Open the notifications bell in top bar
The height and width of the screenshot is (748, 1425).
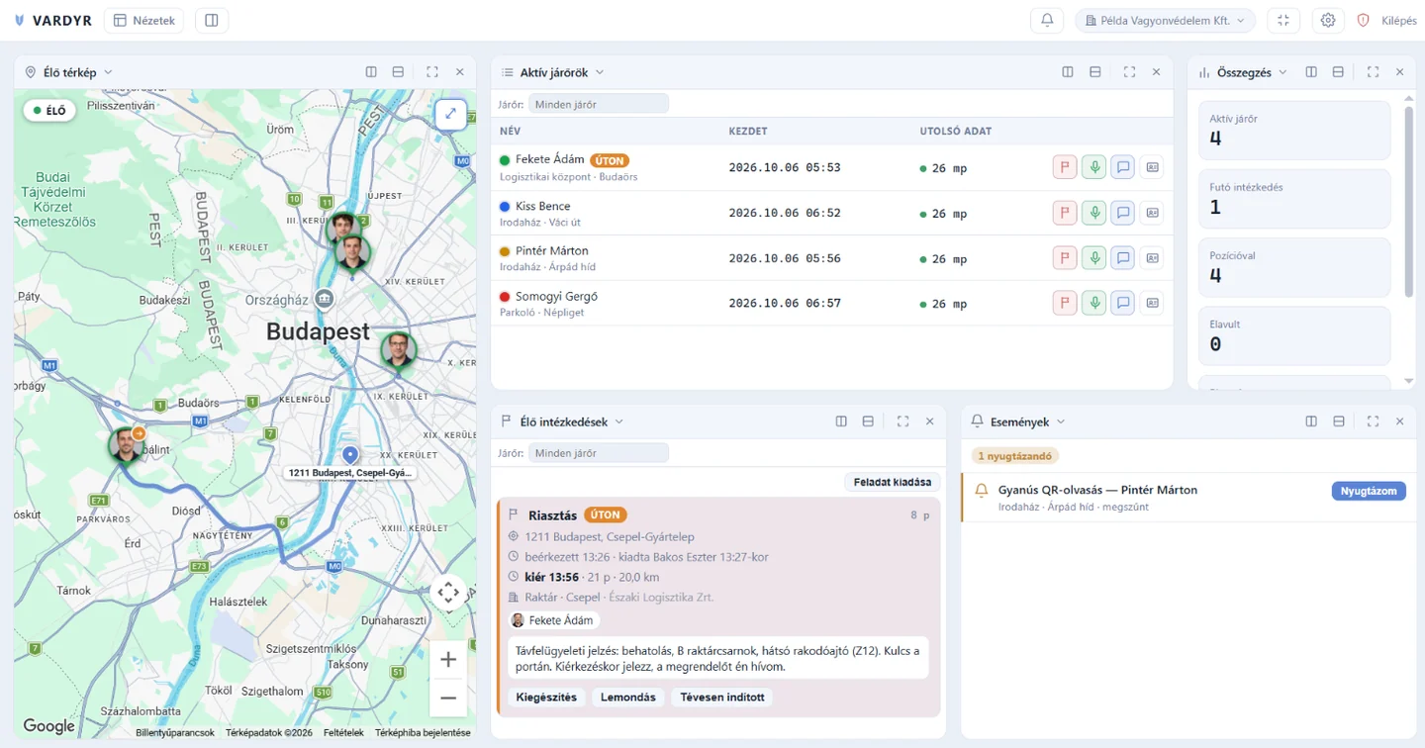pos(1047,20)
